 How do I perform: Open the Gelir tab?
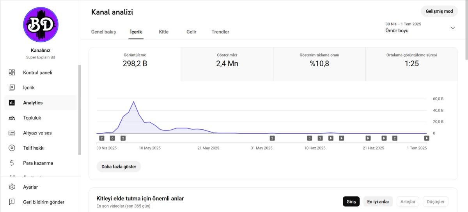tap(191, 32)
